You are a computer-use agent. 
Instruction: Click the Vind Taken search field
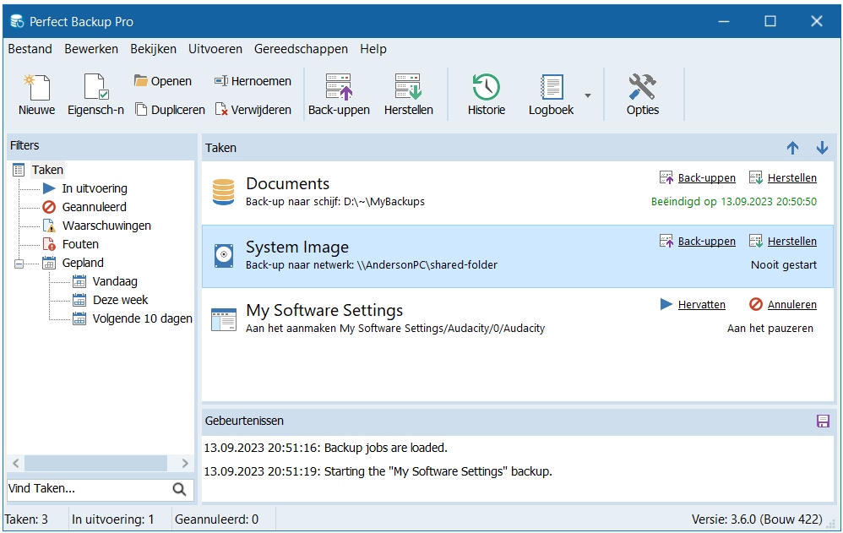point(84,488)
